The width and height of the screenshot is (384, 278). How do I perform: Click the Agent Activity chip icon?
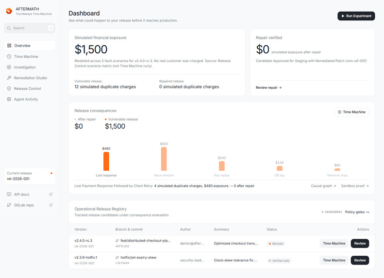[x=9, y=99]
